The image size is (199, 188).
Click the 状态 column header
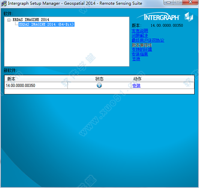coord(99,79)
